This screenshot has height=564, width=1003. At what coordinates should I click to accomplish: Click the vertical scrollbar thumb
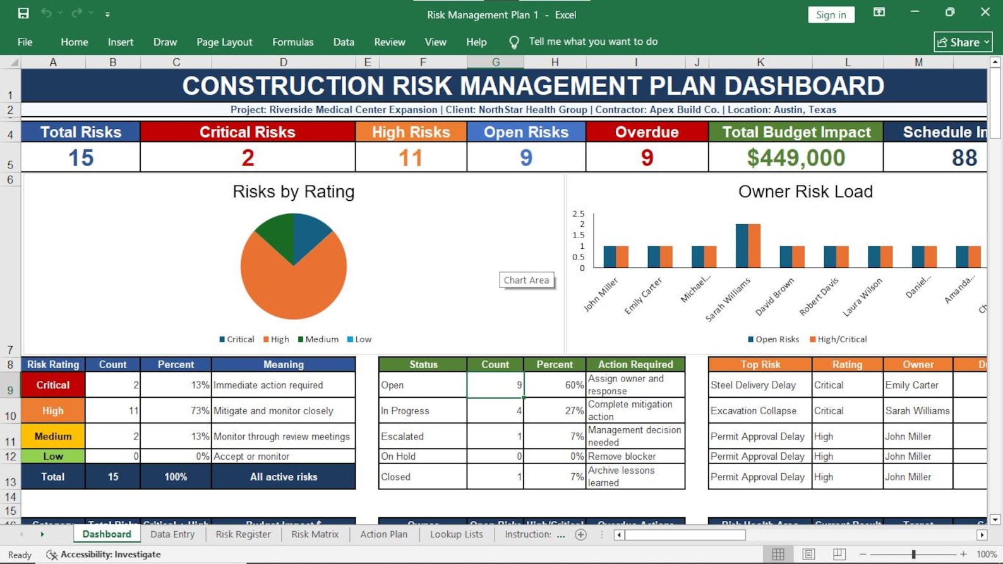[995, 103]
